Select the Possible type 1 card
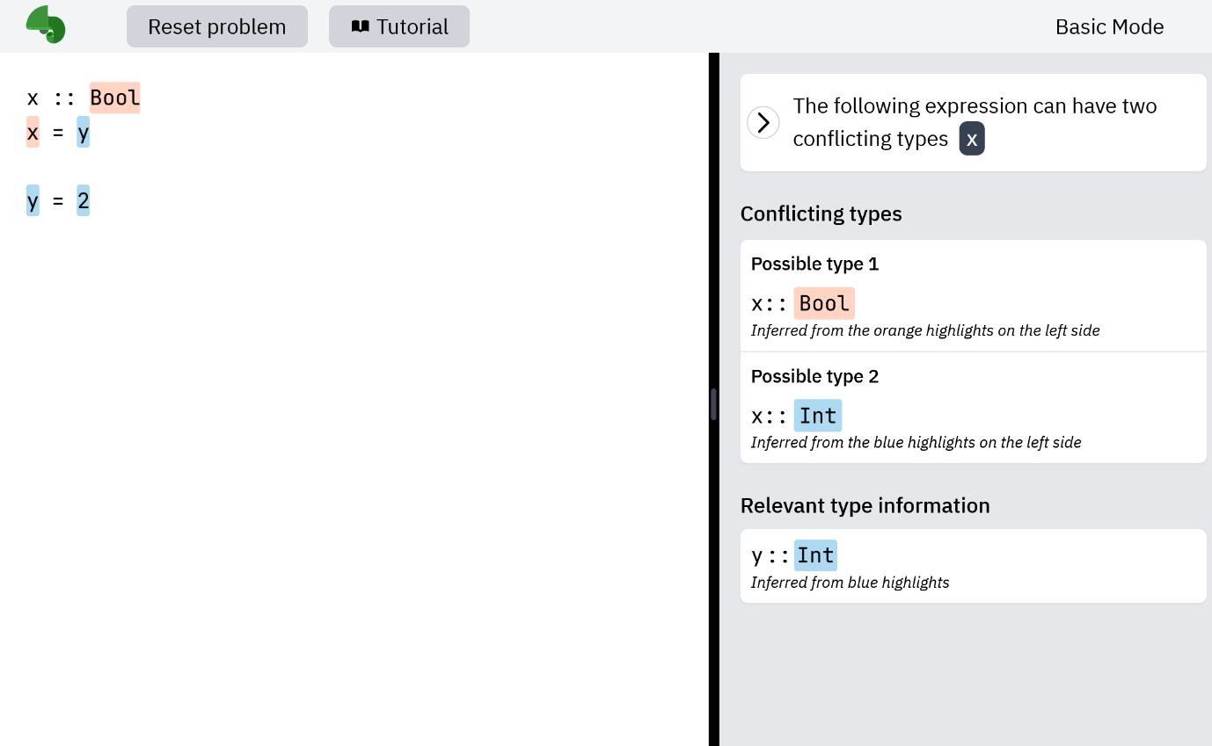The width and height of the screenshot is (1212, 746). pos(974,296)
